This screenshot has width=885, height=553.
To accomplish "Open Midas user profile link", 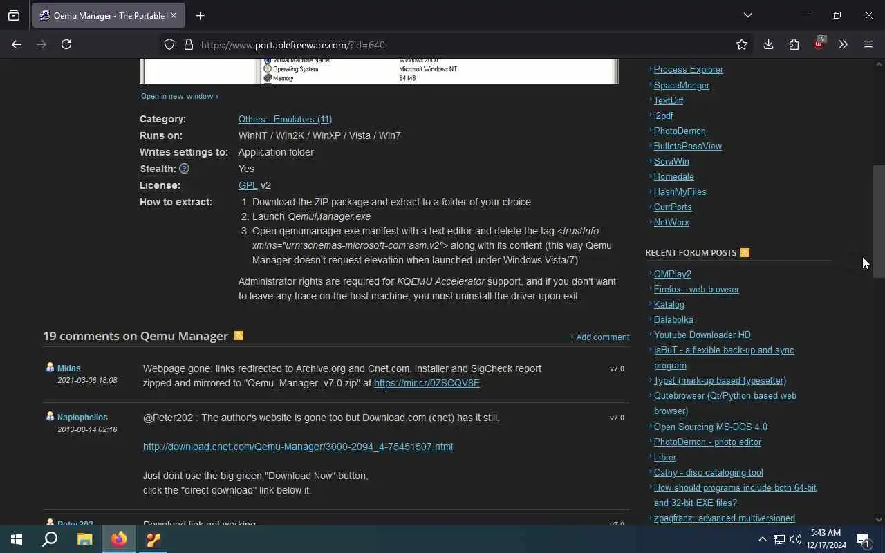I will [x=69, y=368].
